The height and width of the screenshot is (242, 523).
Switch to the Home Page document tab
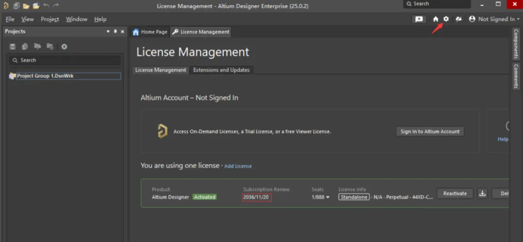(x=150, y=32)
